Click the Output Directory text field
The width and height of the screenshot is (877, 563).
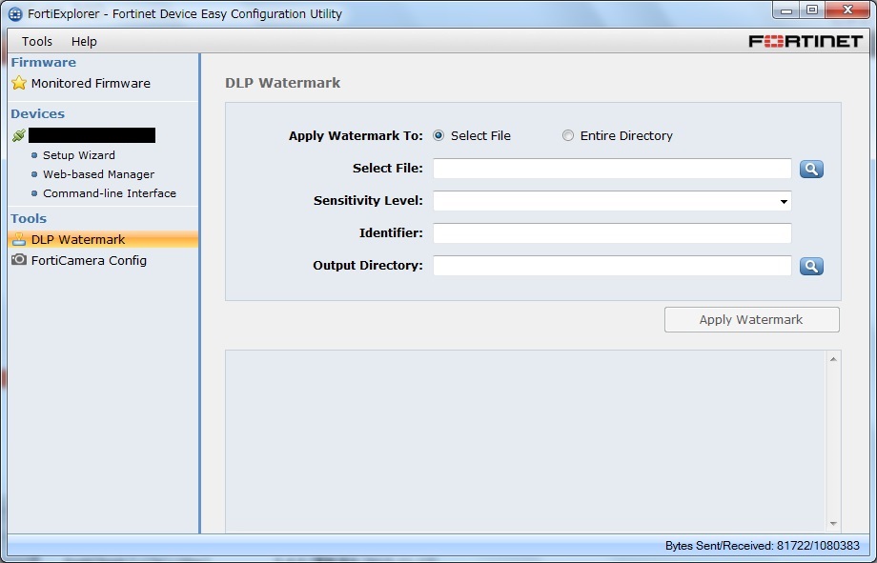[612, 266]
